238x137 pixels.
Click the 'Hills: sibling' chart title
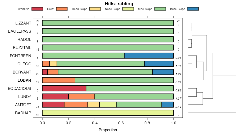(119, 4)
